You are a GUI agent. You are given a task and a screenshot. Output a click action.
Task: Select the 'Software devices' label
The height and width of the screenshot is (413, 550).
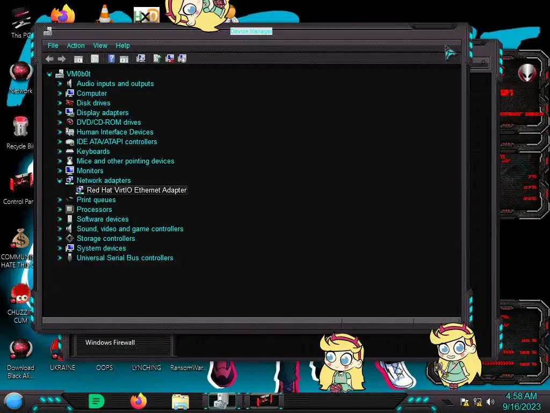[x=103, y=219]
